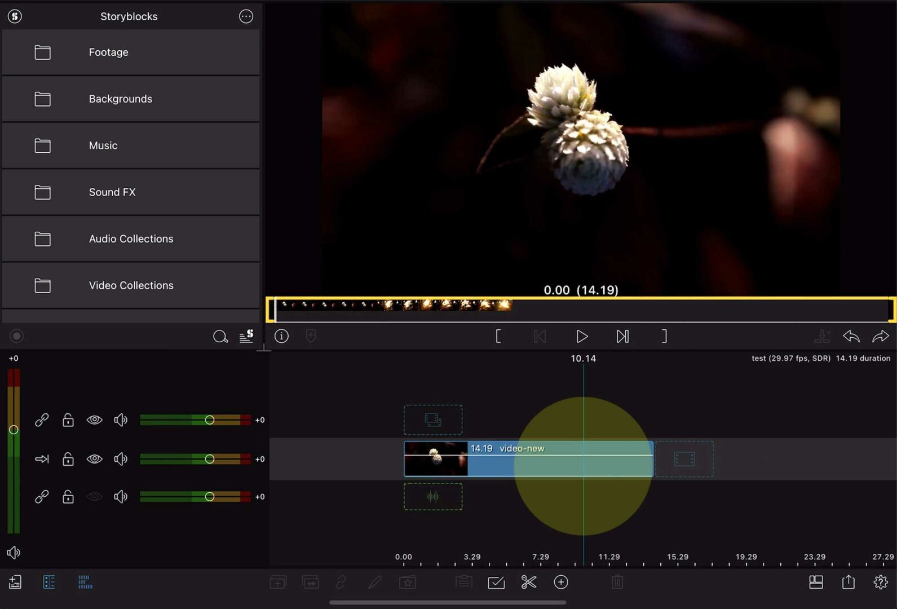Image resolution: width=897 pixels, height=609 pixels.
Task: Open the Sound FX folder
Action: coord(131,192)
